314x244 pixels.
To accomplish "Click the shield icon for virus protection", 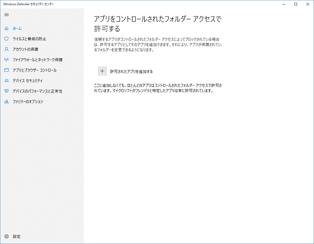I will [x=6, y=39].
